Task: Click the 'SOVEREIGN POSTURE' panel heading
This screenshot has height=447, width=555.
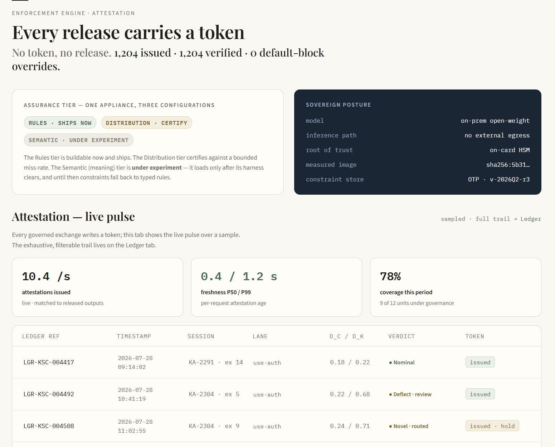Action: point(339,105)
